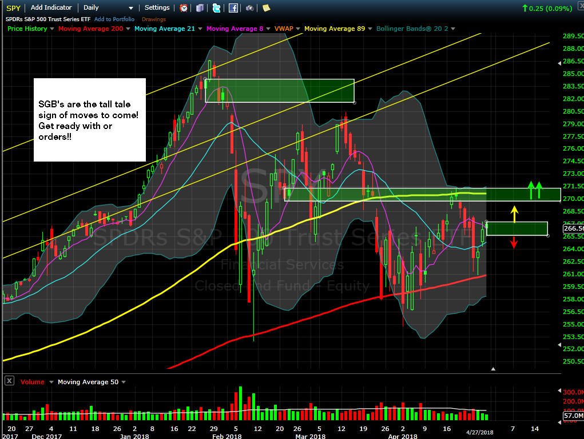Image resolution: width=584 pixels, height=439 pixels.
Task: Open the Settings menu
Action: [157, 7]
